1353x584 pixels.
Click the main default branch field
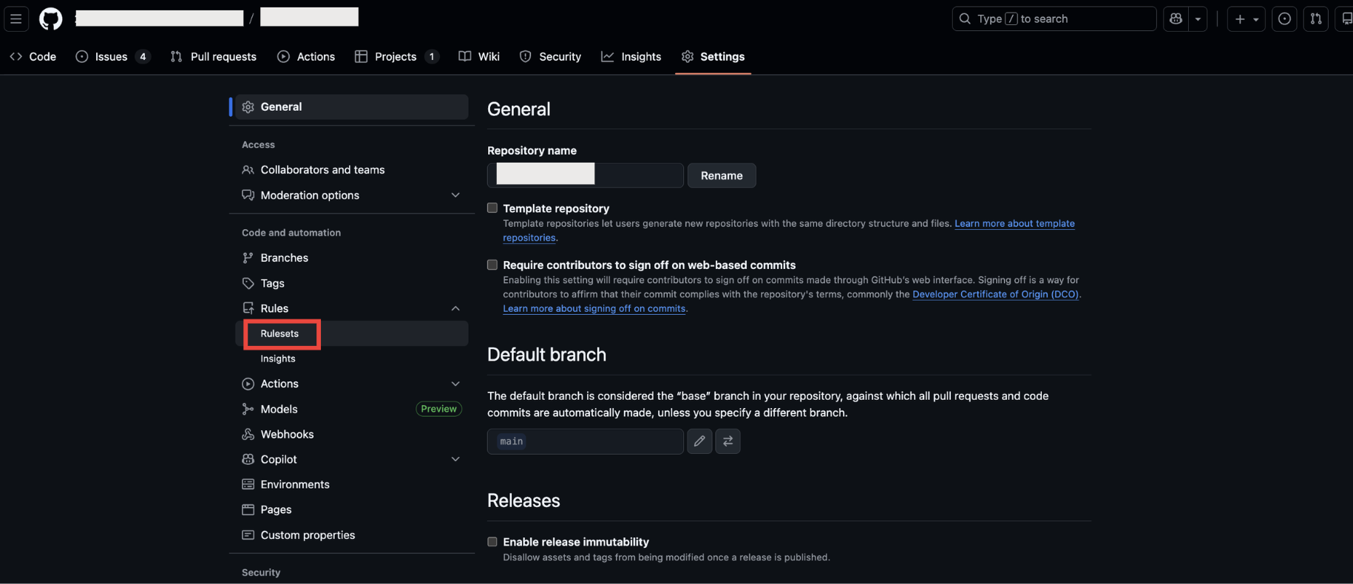pyautogui.click(x=585, y=441)
